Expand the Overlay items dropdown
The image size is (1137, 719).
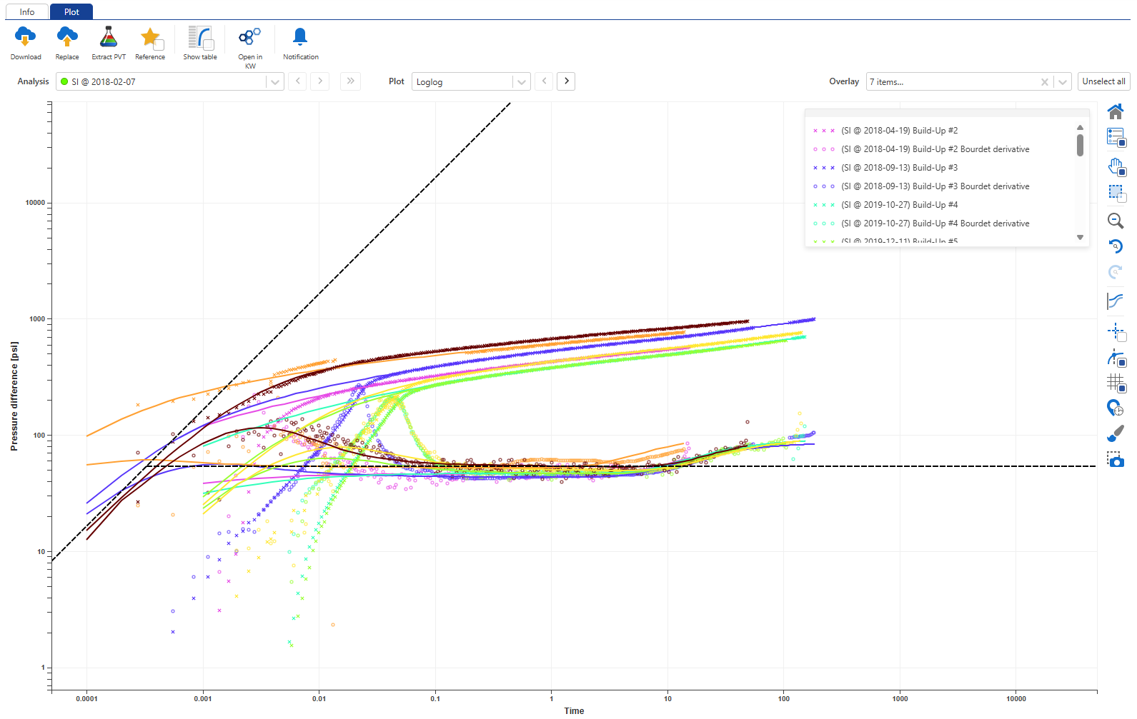tap(1063, 82)
